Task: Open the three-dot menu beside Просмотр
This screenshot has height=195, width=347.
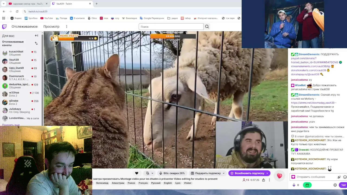Action: pos(66,27)
